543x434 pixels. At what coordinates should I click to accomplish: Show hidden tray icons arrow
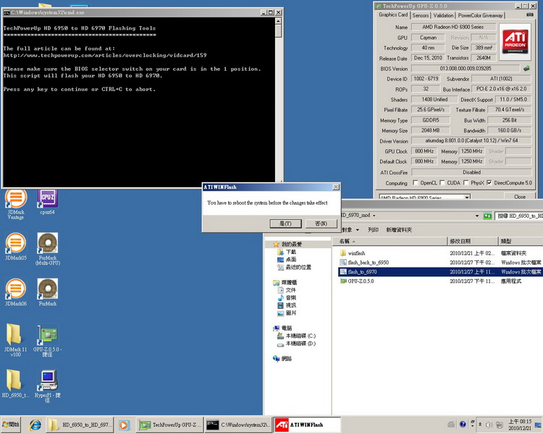[480, 425]
